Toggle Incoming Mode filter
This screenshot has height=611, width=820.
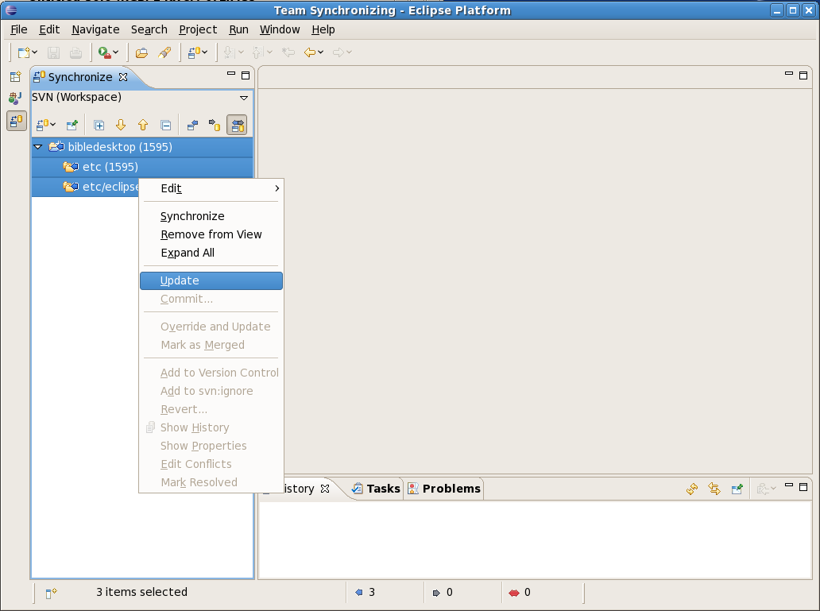[192, 125]
